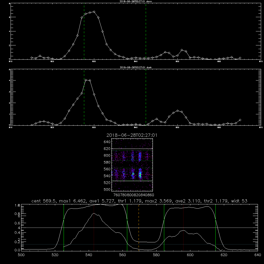Image resolution: width=264 pixels, height=264 pixels.
Task: Click the orange dashed center line marker
Action: [x=139, y=228]
